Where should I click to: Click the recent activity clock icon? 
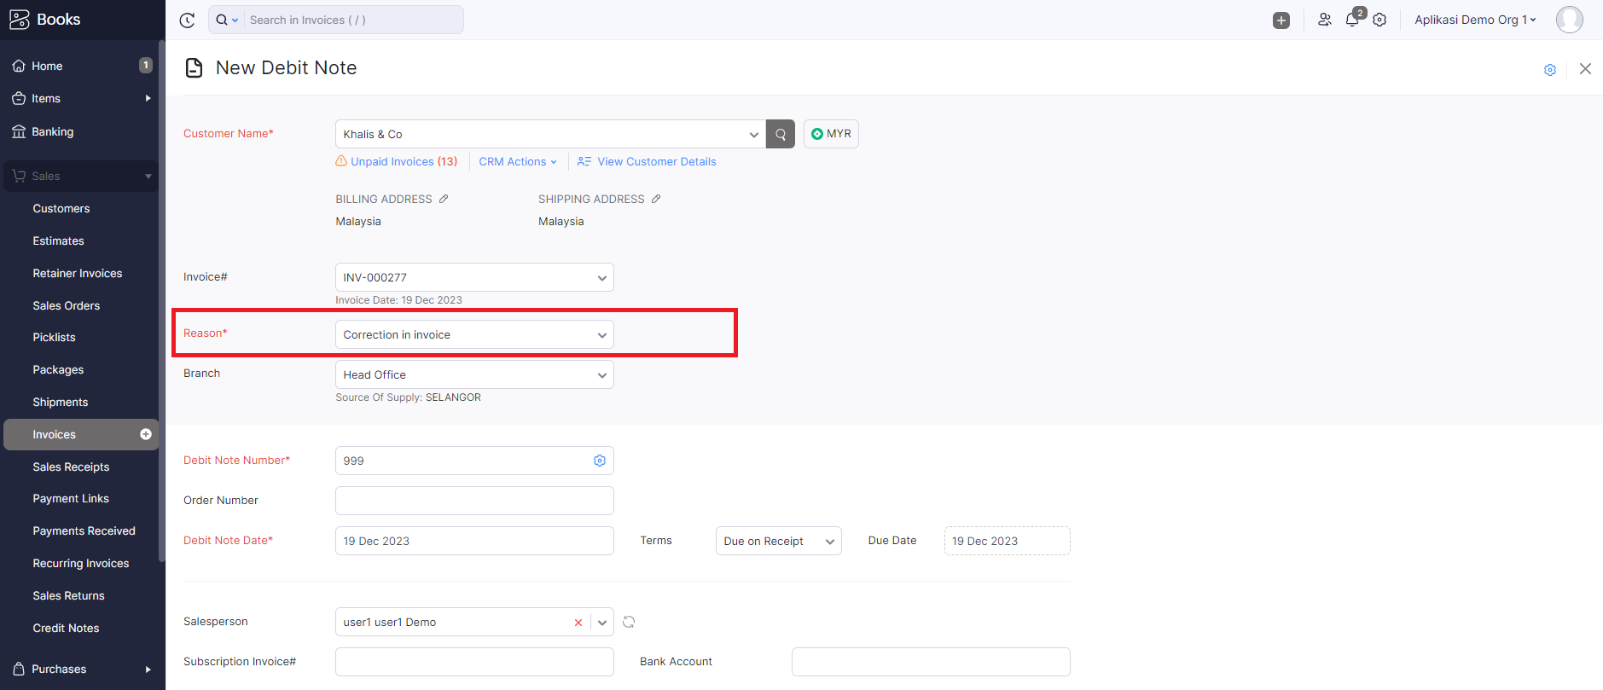click(x=187, y=20)
